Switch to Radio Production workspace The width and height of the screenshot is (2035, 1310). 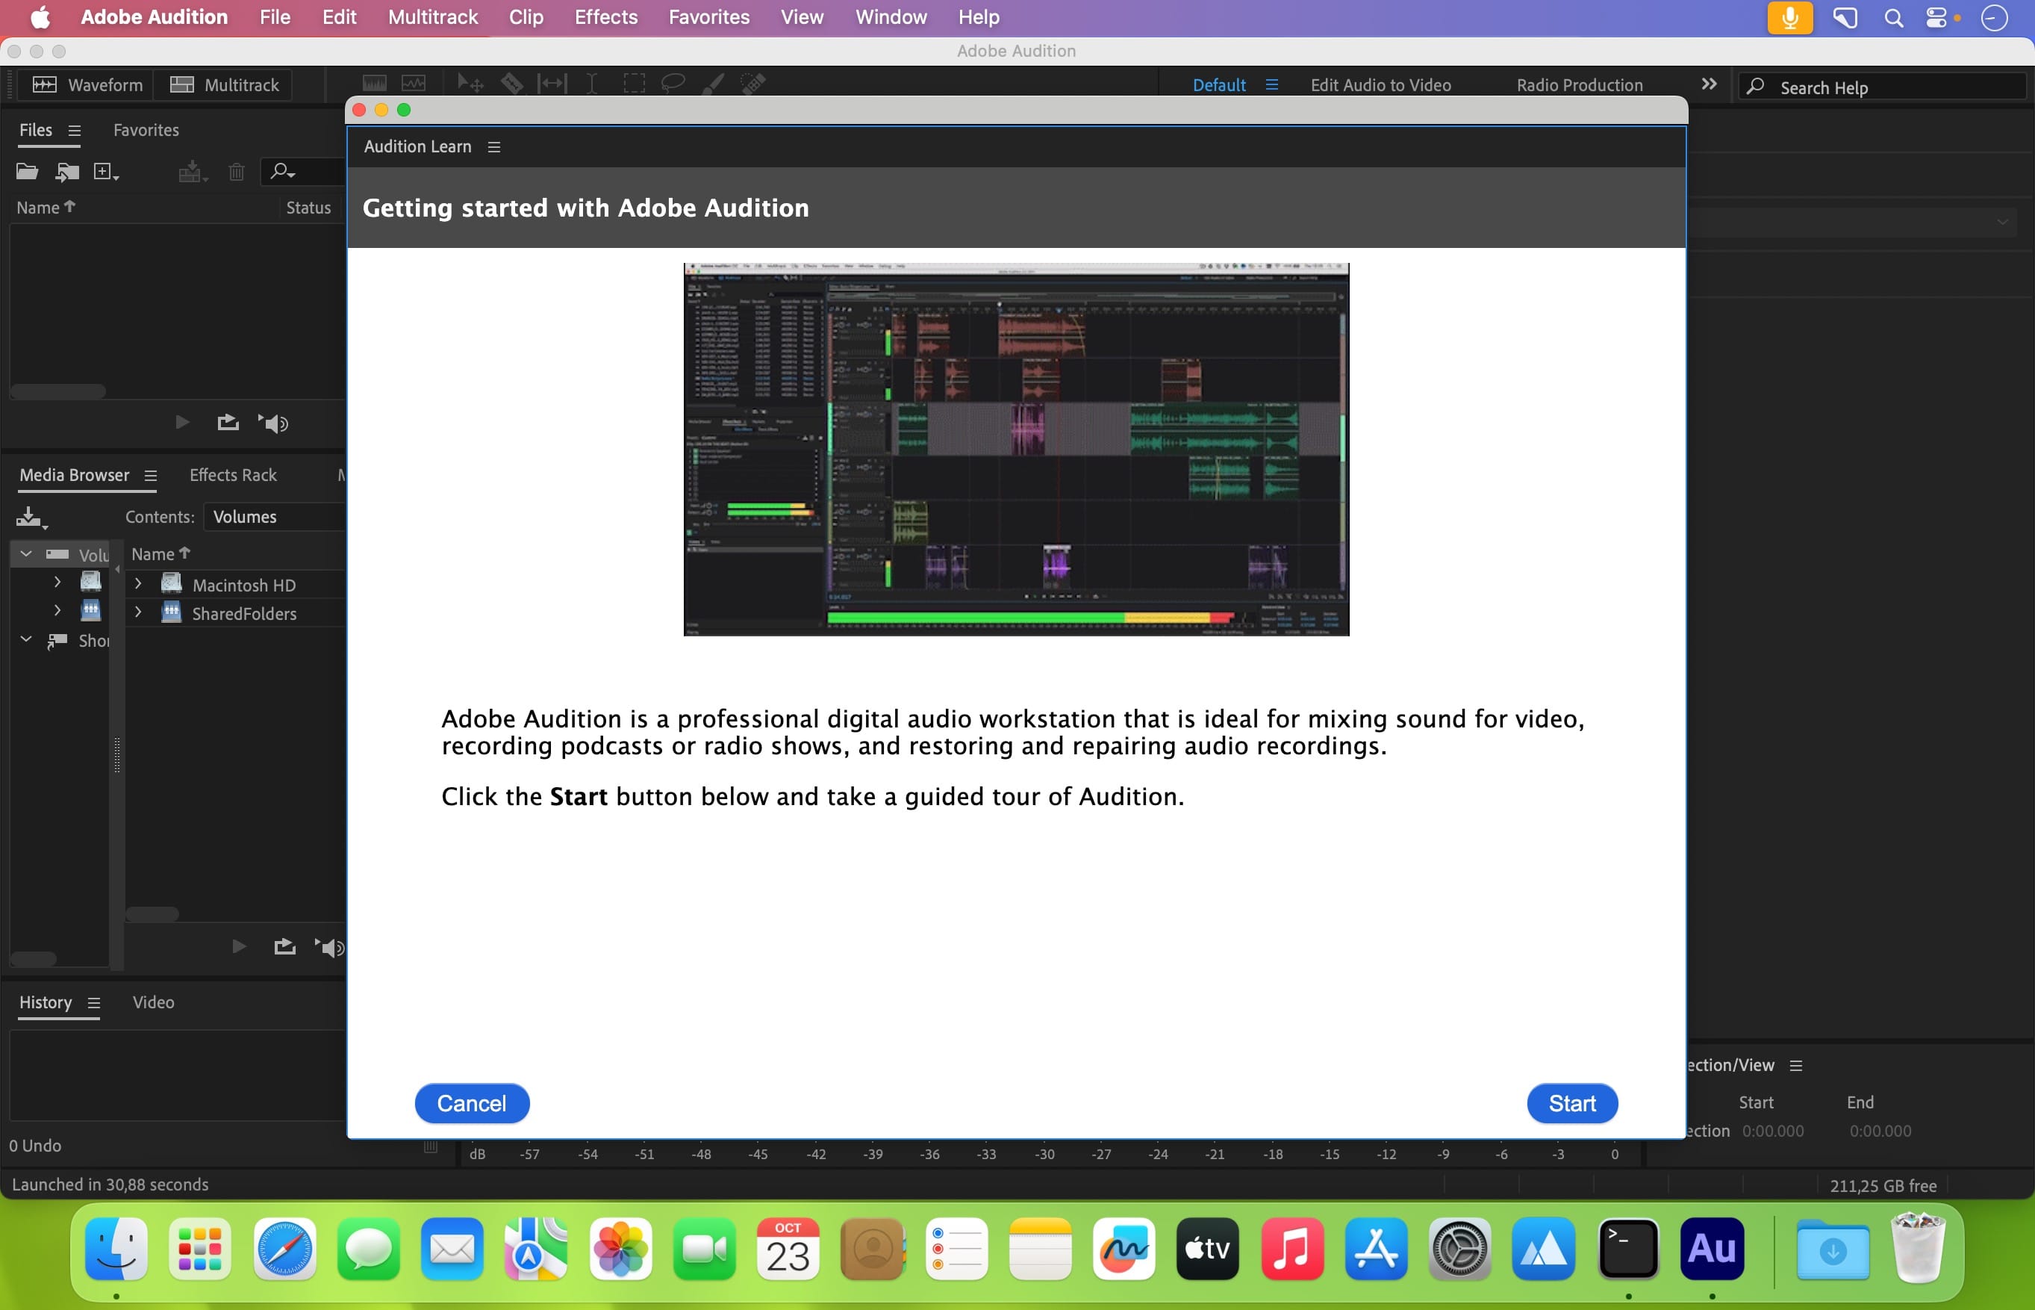tap(1580, 85)
